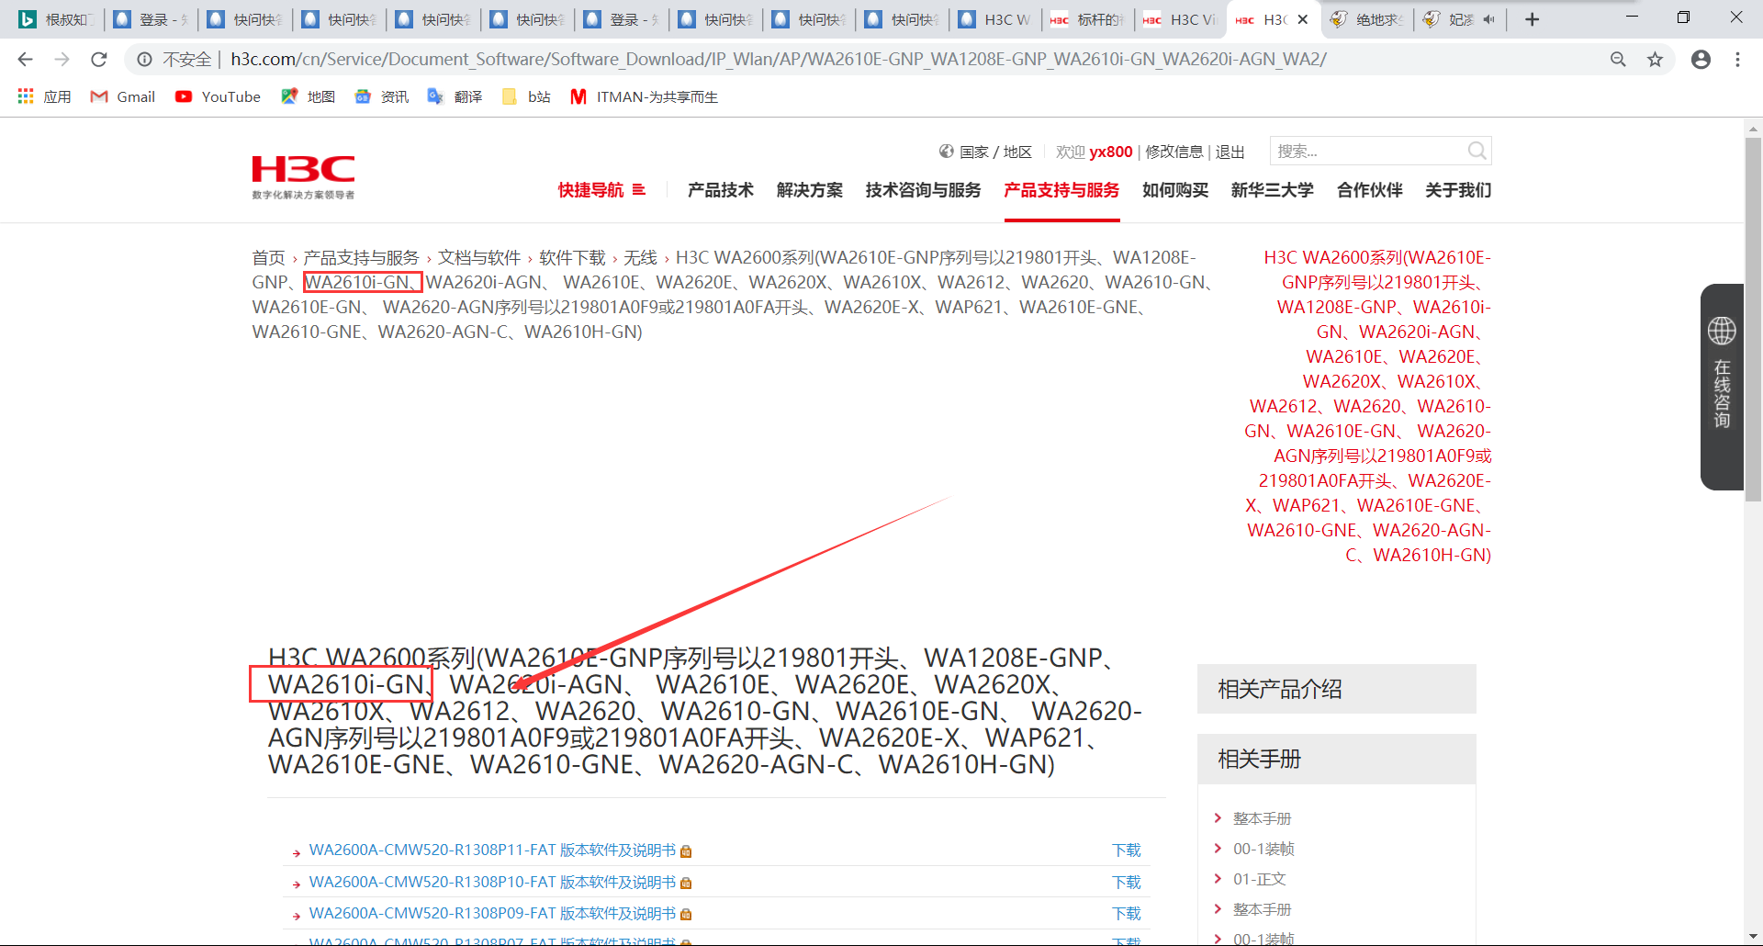Click 下载 for the R1308P09 version
Image resolution: width=1763 pixels, height=946 pixels.
point(1127,914)
